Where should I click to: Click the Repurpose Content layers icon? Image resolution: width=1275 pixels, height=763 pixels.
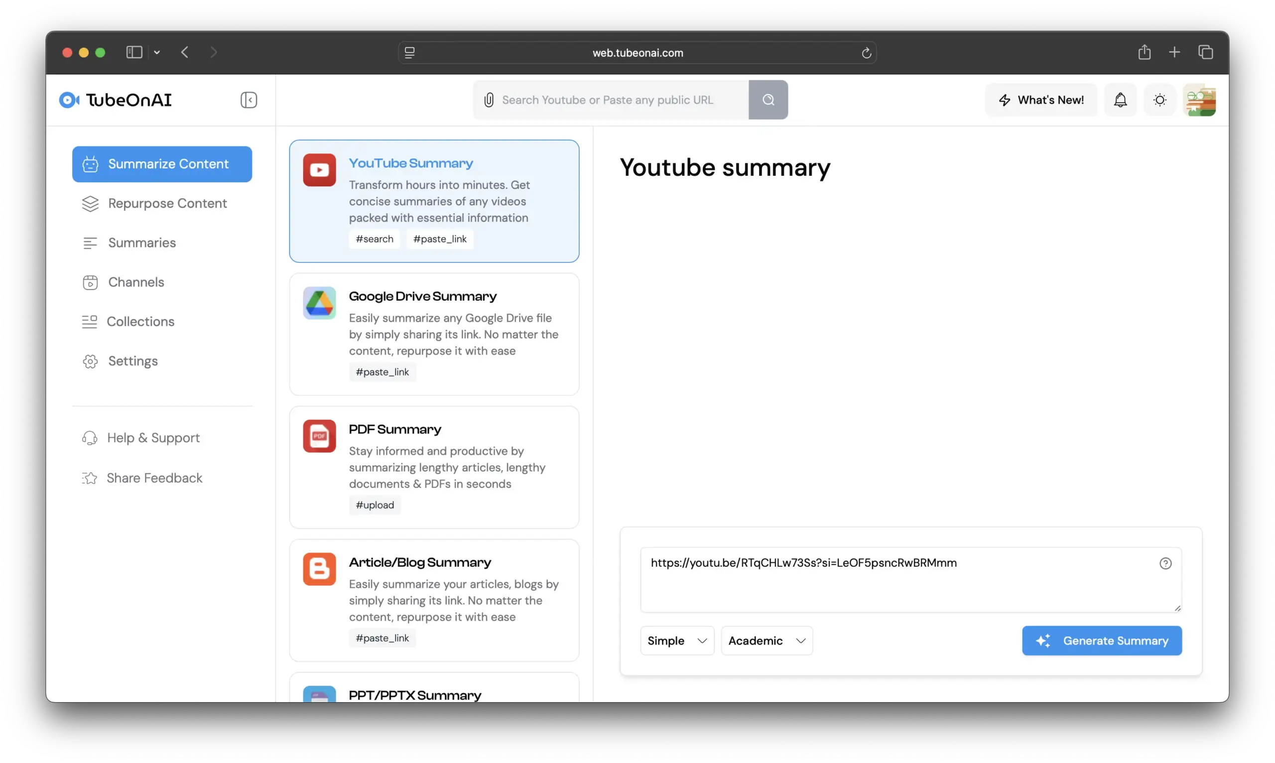pyautogui.click(x=91, y=204)
